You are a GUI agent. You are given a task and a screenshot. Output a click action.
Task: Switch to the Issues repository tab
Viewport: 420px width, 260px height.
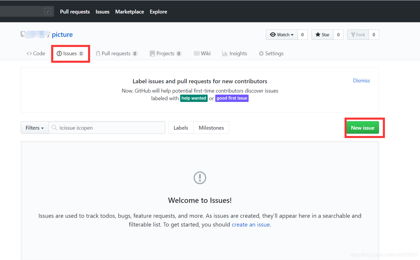click(70, 53)
